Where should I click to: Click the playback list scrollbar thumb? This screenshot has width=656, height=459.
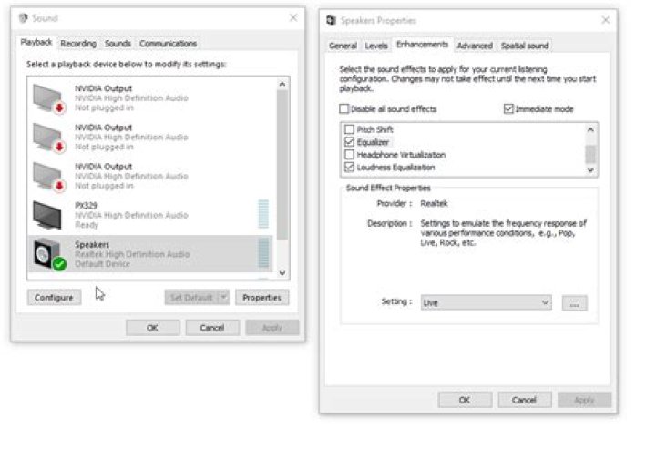coord(282,165)
